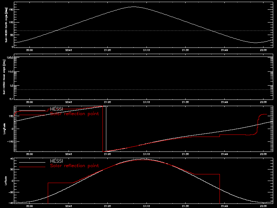Click red legend line in Longitude plot
This screenshot has height=208, width=277.
coord(32,115)
